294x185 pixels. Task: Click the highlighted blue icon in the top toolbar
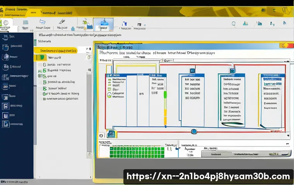coord(103,26)
